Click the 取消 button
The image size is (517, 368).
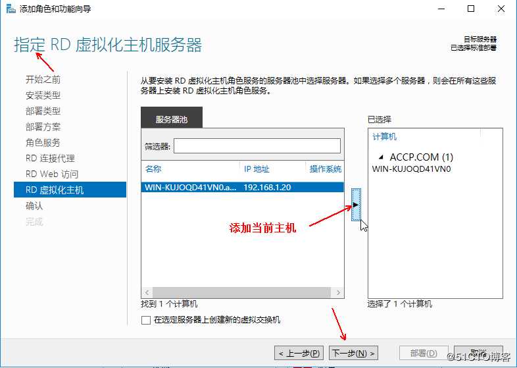(478, 353)
